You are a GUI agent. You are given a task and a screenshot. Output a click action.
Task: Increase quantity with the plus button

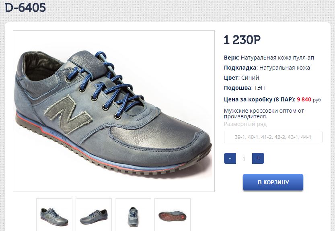coord(258,159)
